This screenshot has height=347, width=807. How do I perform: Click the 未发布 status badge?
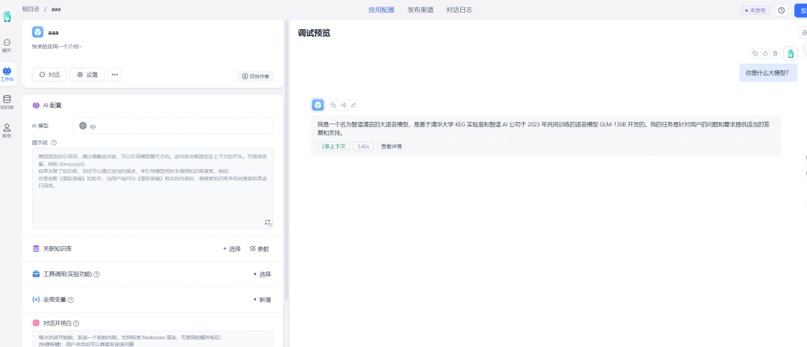pos(755,10)
